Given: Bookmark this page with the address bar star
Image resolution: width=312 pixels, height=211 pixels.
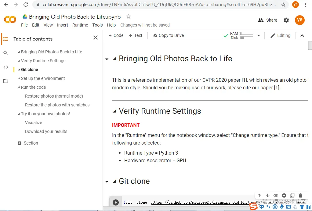Looking at the screenshot, I should pos(283,5).
